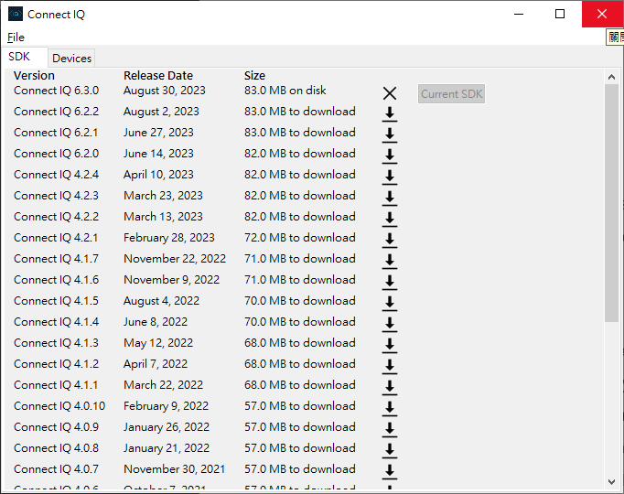Screen dimensions: 624x494
Task: Close the Connect IQ window
Action: pyautogui.click(x=602, y=14)
